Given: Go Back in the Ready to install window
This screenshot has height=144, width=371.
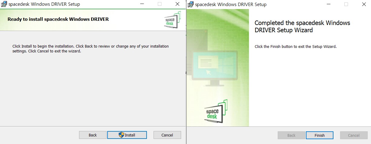Looking at the screenshot, I should coord(93,135).
